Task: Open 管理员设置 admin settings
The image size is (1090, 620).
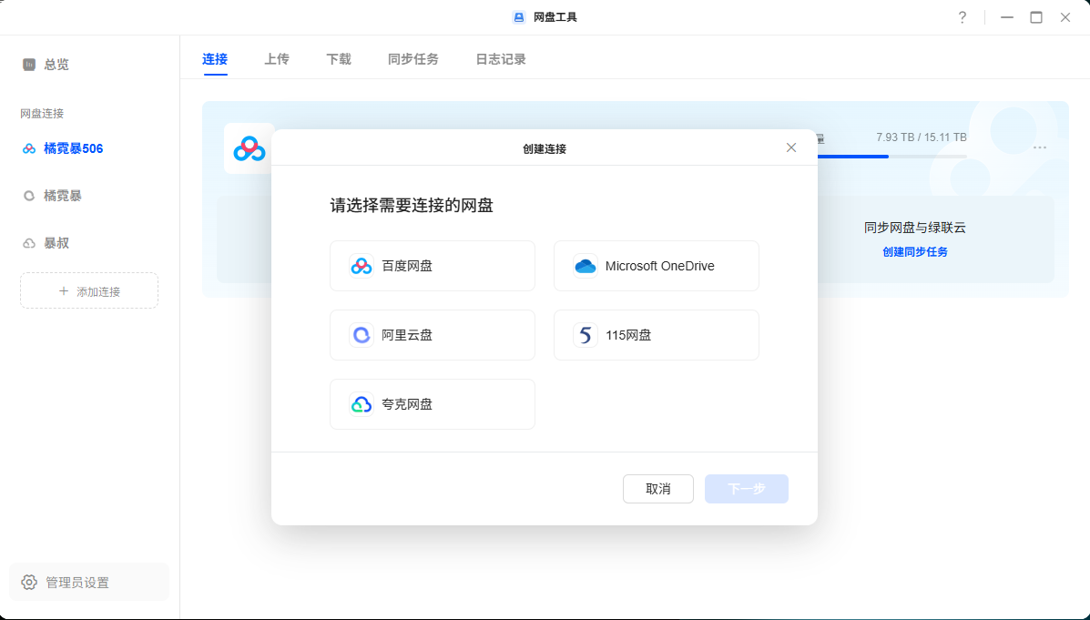Action: tap(89, 582)
